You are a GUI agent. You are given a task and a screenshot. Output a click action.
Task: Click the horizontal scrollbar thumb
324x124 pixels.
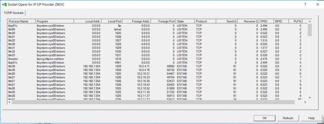coord(153,102)
